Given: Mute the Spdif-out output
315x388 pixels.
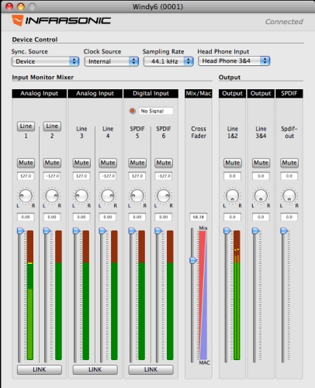Looking at the screenshot, I should pyautogui.click(x=289, y=163).
